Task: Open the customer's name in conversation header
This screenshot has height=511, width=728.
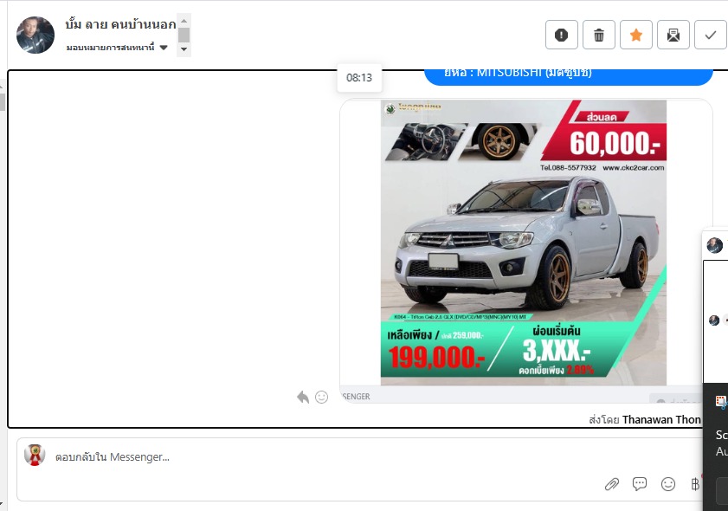Action: [120, 24]
